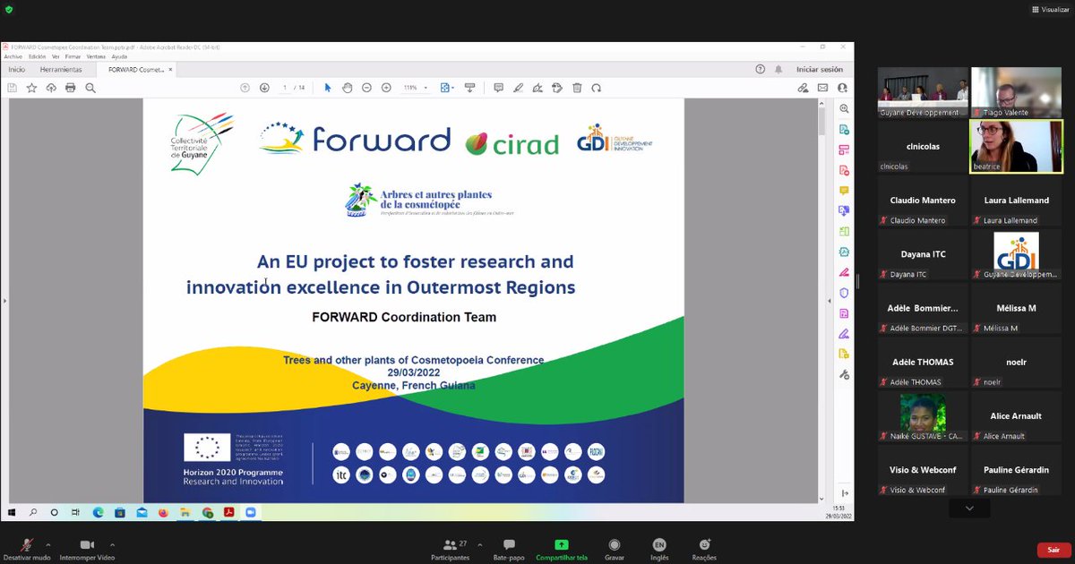The height and width of the screenshot is (564, 1075).
Task: Click the sign document pen icon
Action: pyautogui.click(x=537, y=88)
